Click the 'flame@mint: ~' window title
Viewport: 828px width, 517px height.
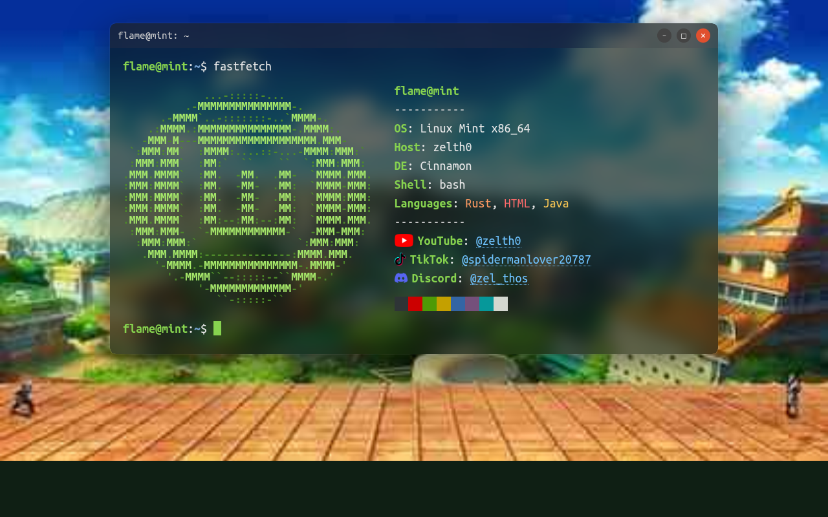click(153, 36)
